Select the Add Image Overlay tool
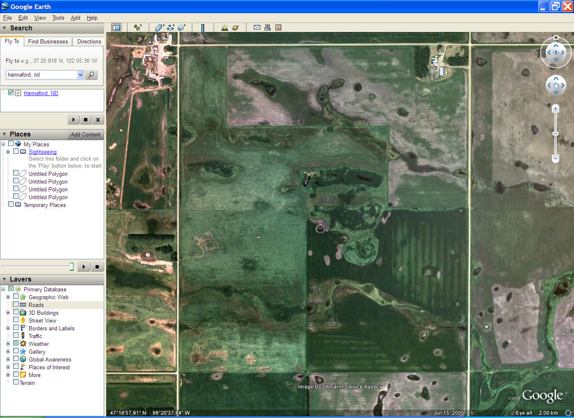This screenshot has height=418, width=574. tap(182, 27)
